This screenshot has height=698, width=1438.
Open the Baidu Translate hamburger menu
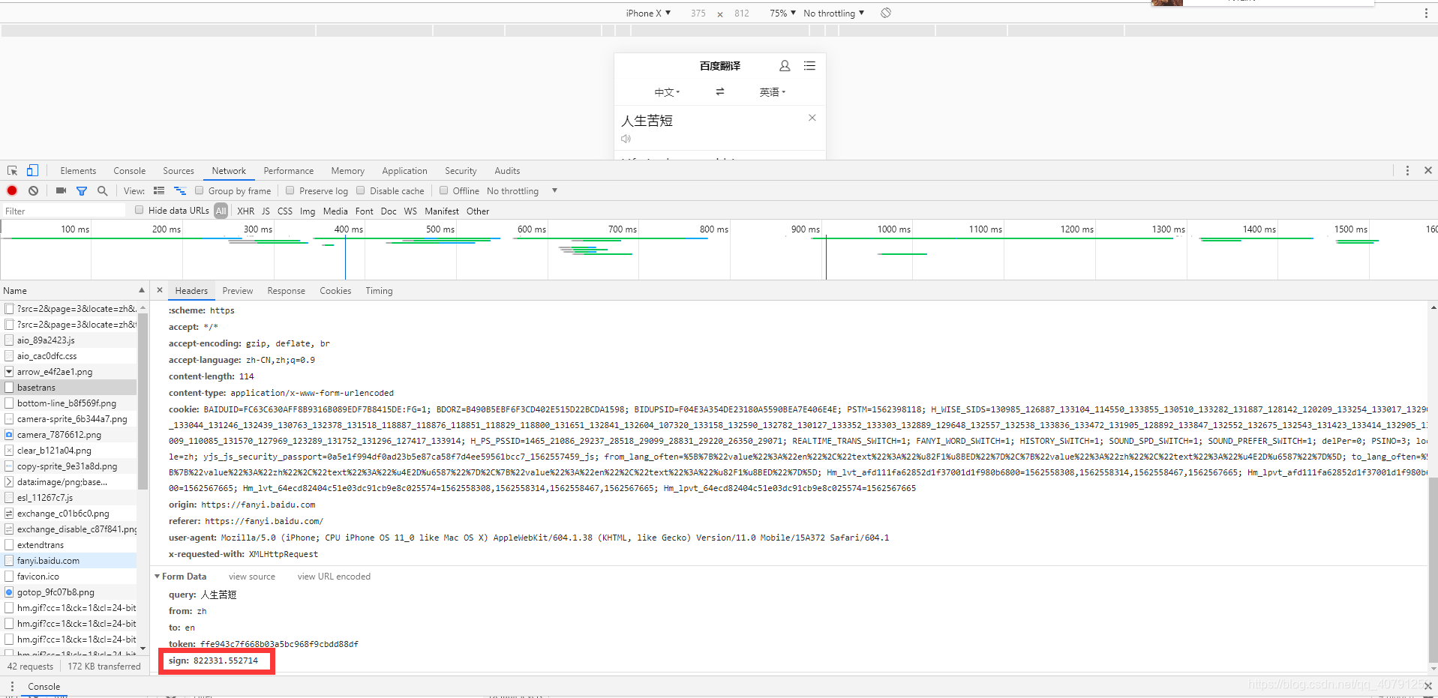(x=809, y=66)
